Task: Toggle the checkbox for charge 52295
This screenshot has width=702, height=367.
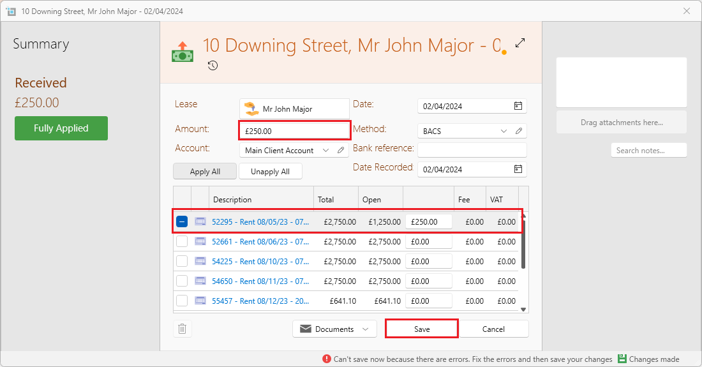Action: pyautogui.click(x=182, y=221)
